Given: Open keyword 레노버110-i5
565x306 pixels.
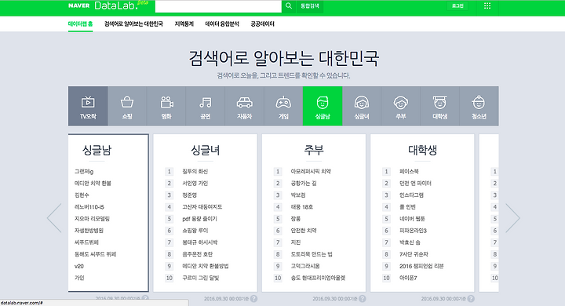Looking at the screenshot, I should click(x=89, y=207).
